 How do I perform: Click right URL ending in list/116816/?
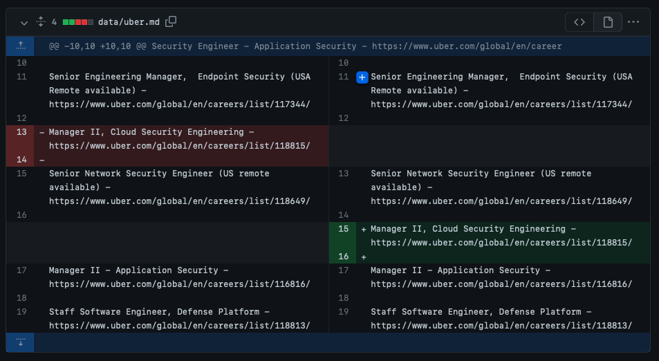click(x=501, y=284)
